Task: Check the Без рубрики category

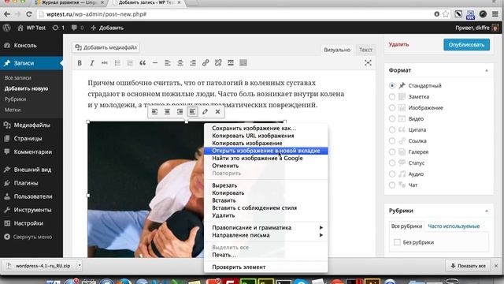Action: [397, 242]
